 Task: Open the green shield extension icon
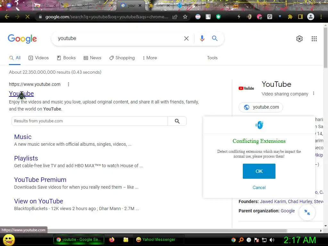coord(218,17)
